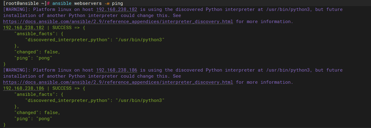Click the word "webservers" in the command
Viewport: 371px width, 128px height.
point(88,3)
